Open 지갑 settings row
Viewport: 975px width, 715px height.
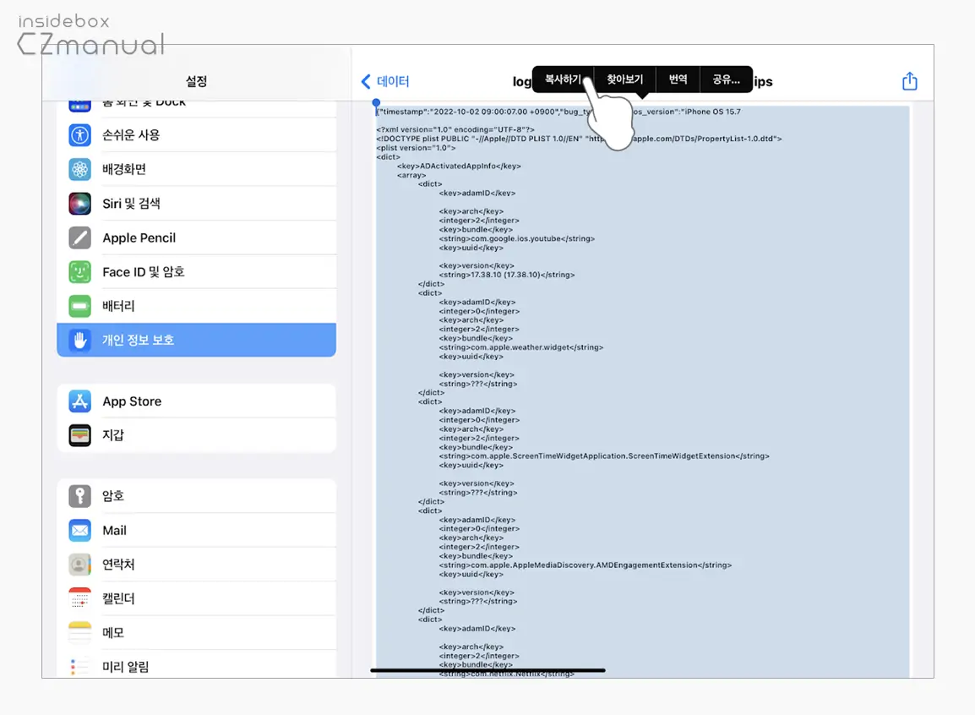[197, 435]
